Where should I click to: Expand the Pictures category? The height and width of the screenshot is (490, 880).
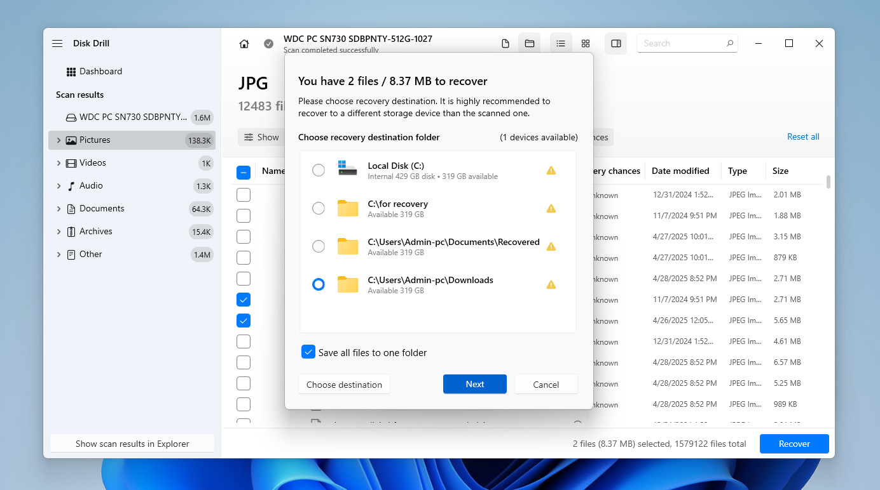[58, 140]
